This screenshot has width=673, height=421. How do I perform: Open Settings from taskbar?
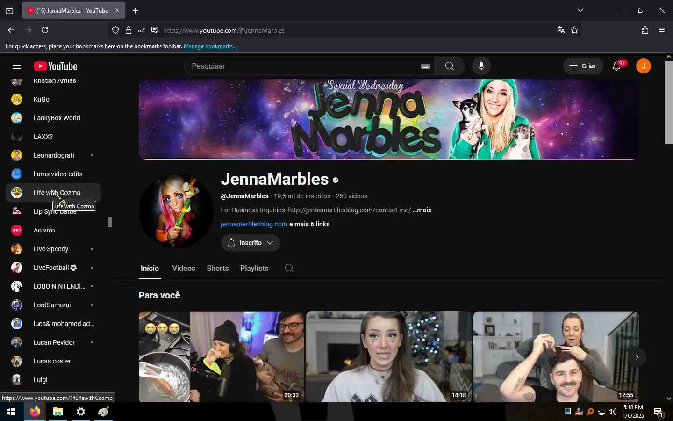click(81, 412)
